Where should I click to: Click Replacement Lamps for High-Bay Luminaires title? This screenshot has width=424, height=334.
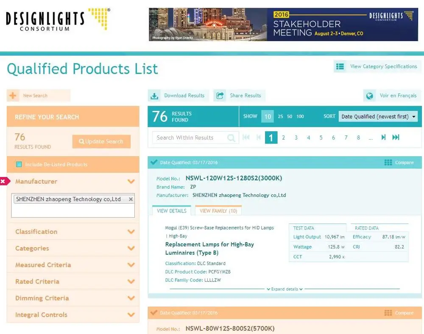click(x=209, y=248)
